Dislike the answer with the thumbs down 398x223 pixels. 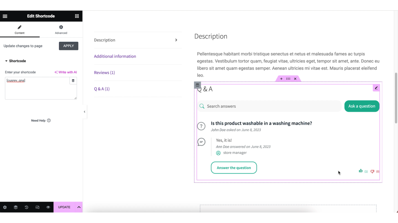(372, 171)
